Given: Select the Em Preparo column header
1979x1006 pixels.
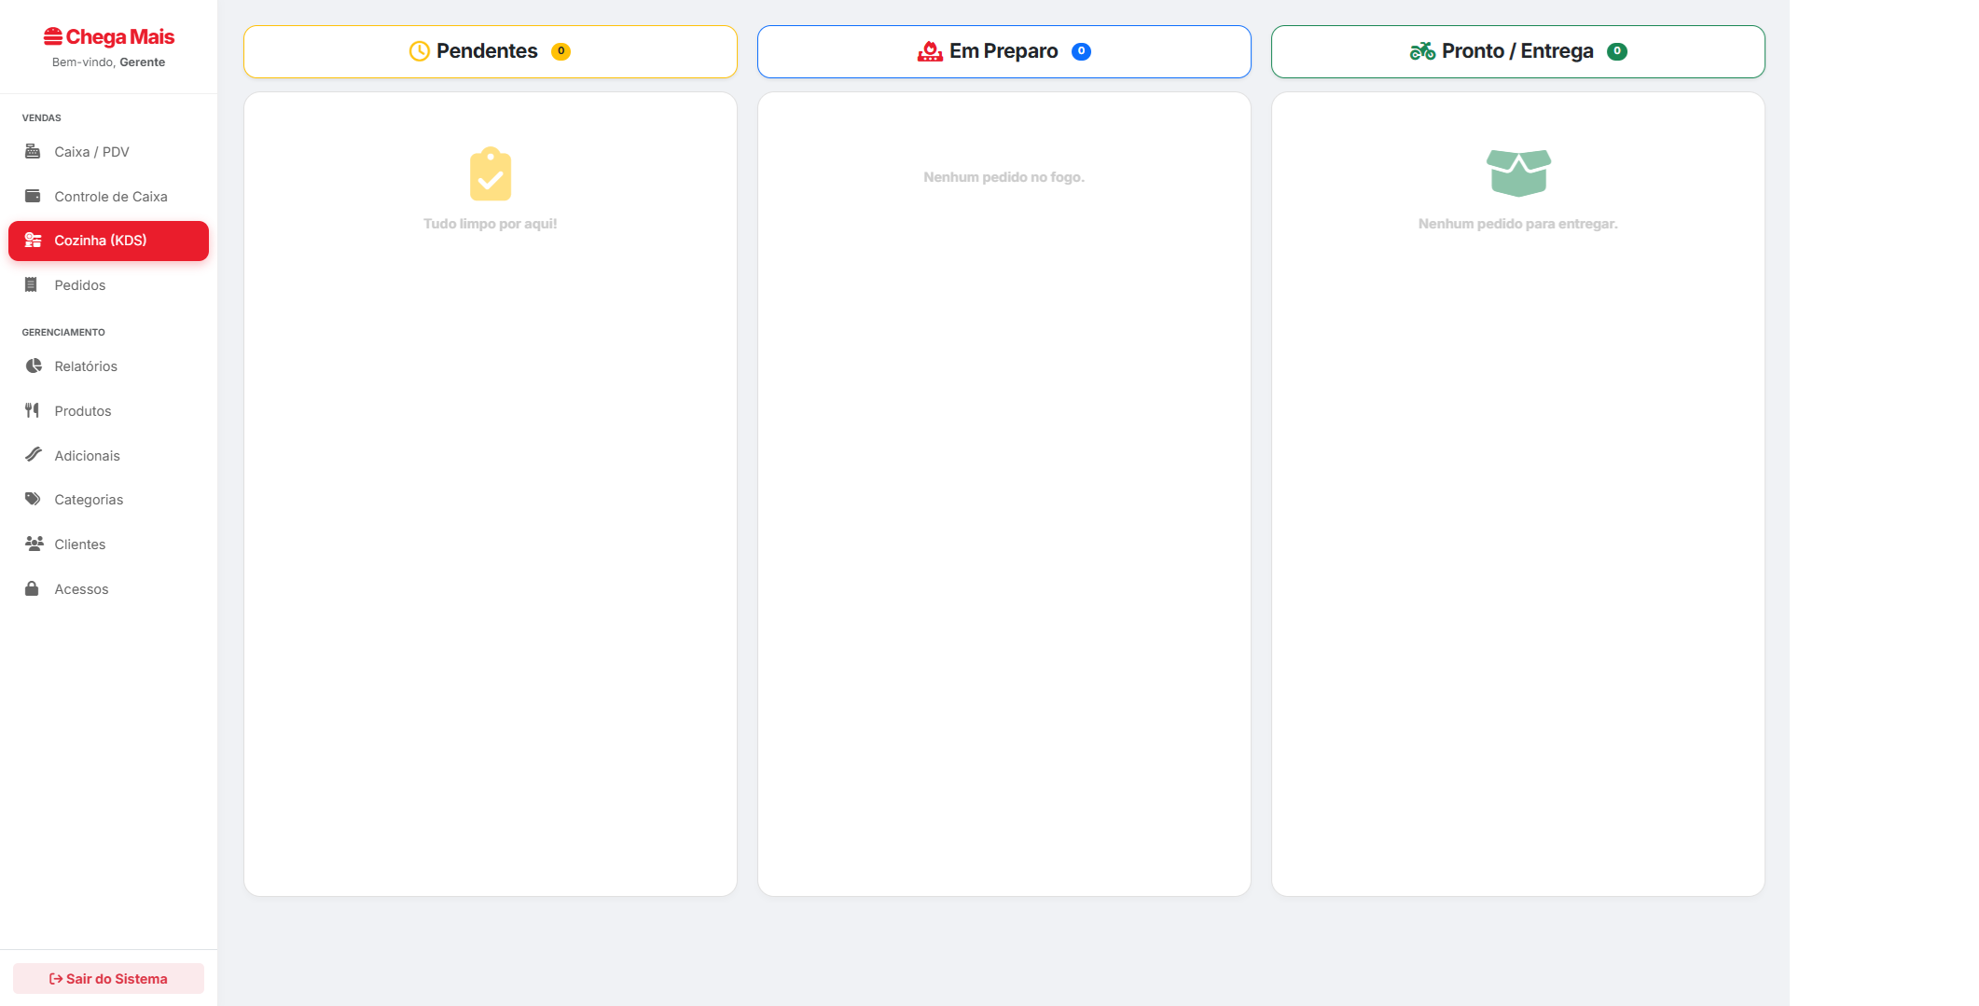Looking at the screenshot, I should click(x=1003, y=51).
